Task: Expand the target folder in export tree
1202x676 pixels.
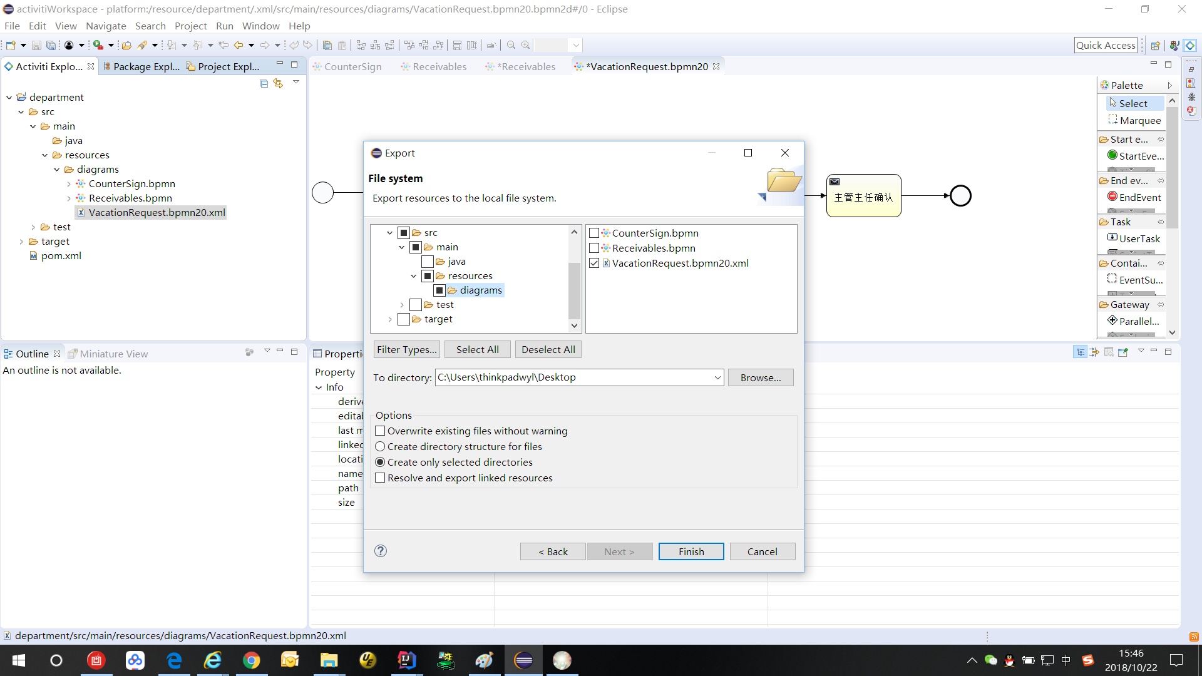Action: click(390, 319)
